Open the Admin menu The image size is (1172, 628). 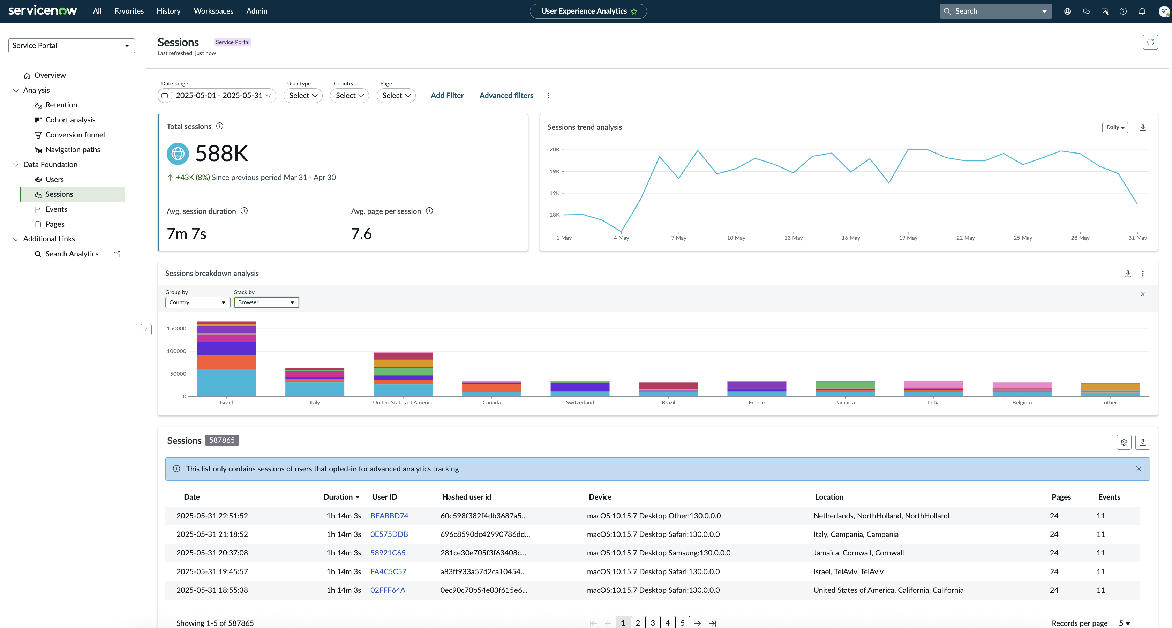click(x=257, y=11)
